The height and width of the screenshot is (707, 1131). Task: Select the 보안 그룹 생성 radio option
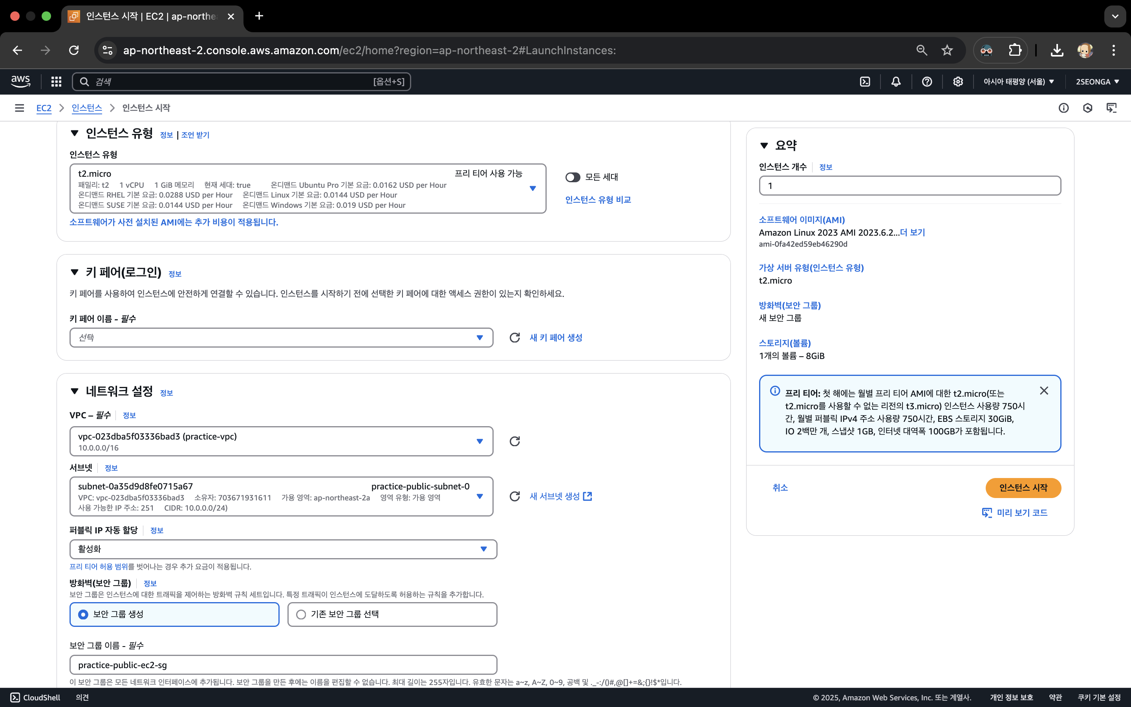coord(83,614)
